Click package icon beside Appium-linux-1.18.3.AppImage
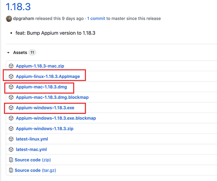The image size is (217, 181). coord(11,76)
